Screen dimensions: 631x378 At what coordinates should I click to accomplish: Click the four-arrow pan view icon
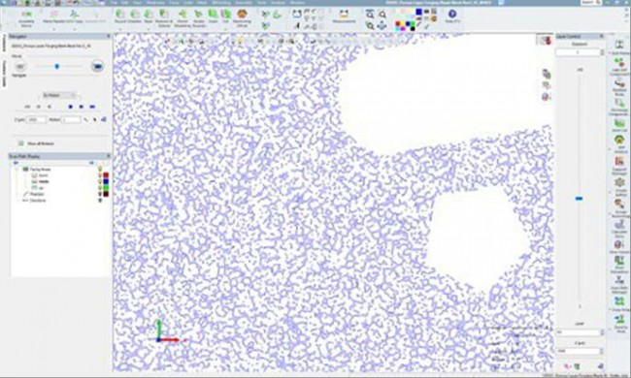click(382, 26)
